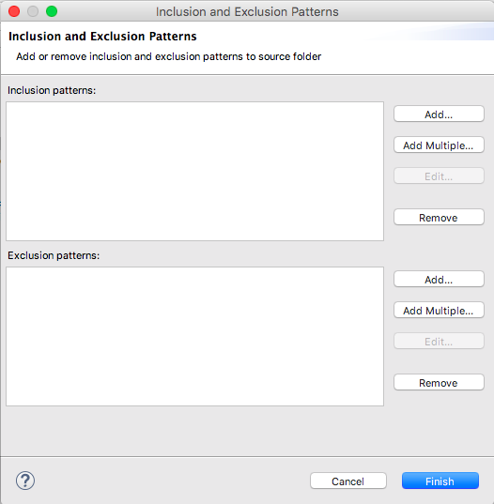494x504 pixels.
Task: Click the 'Add or remove inclusion and exclusion patterns' description
Action: click(169, 56)
